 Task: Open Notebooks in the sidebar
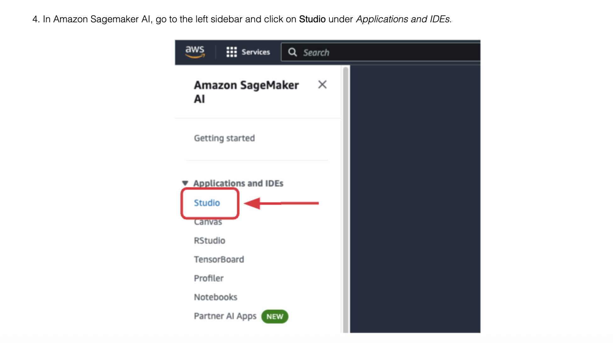click(216, 297)
